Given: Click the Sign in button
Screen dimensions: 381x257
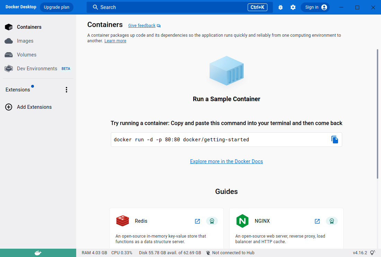Looking at the screenshot, I should tap(315, 7).
